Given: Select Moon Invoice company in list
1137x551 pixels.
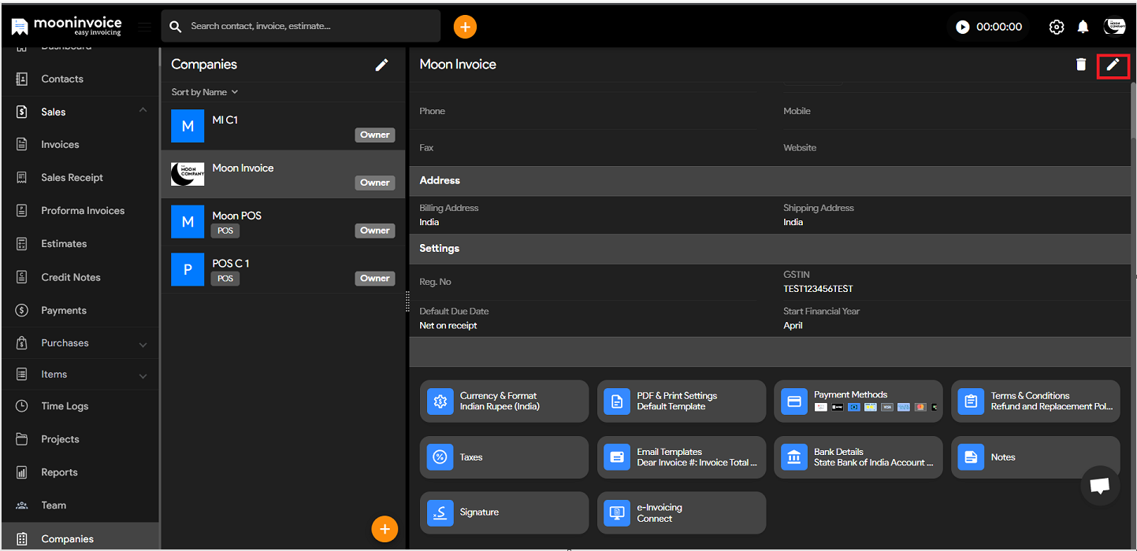Looking at the screenshot, I should point(283,174).
